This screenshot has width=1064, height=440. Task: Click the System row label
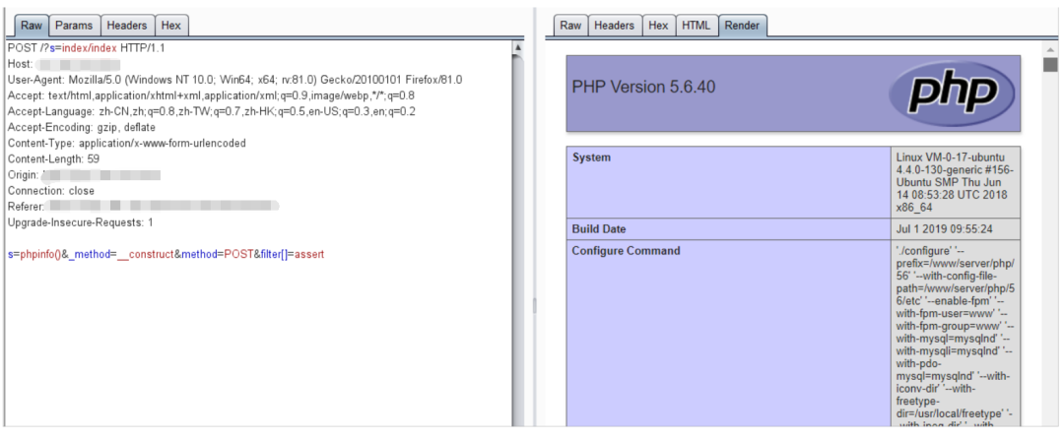tap(591, 157)
